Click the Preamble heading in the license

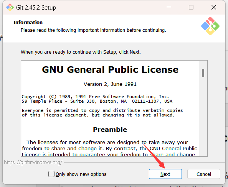click(110, 130)
